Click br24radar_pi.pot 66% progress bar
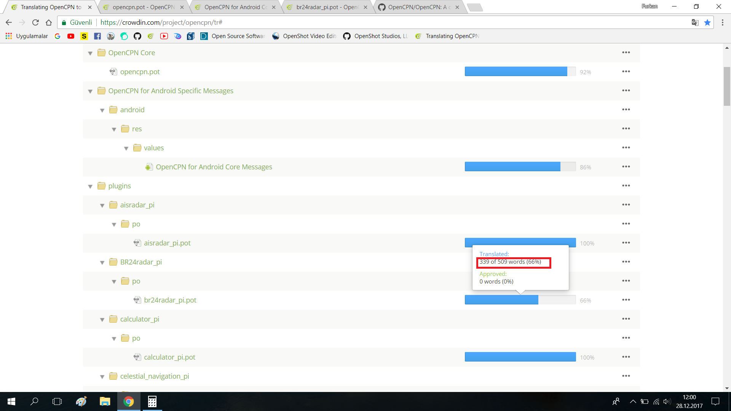 click(x=520, y=300)
